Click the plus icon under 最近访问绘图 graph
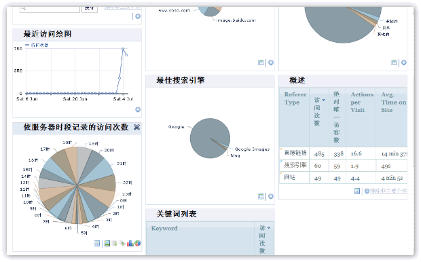 pyautogui.click(x=138, y=109)
